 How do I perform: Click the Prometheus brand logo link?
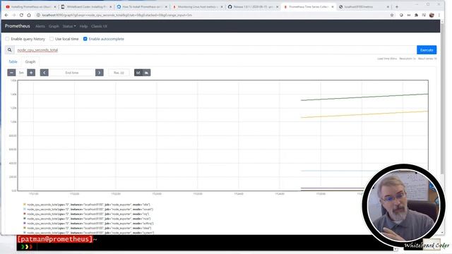17,26
